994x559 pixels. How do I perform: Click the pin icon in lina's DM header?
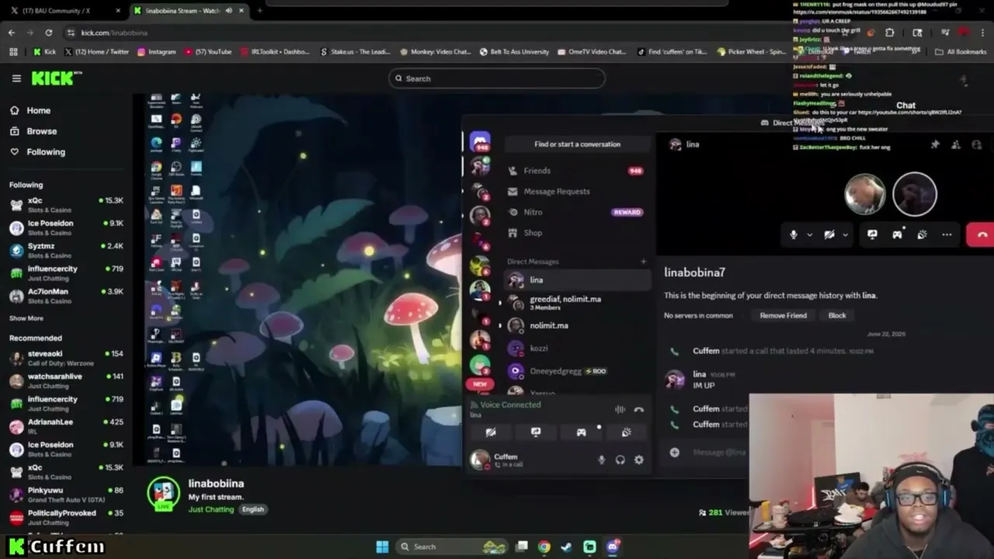935,144
